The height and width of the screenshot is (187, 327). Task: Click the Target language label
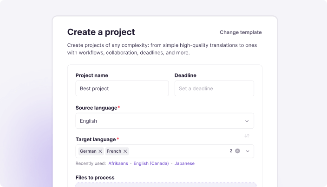point(96,139)
